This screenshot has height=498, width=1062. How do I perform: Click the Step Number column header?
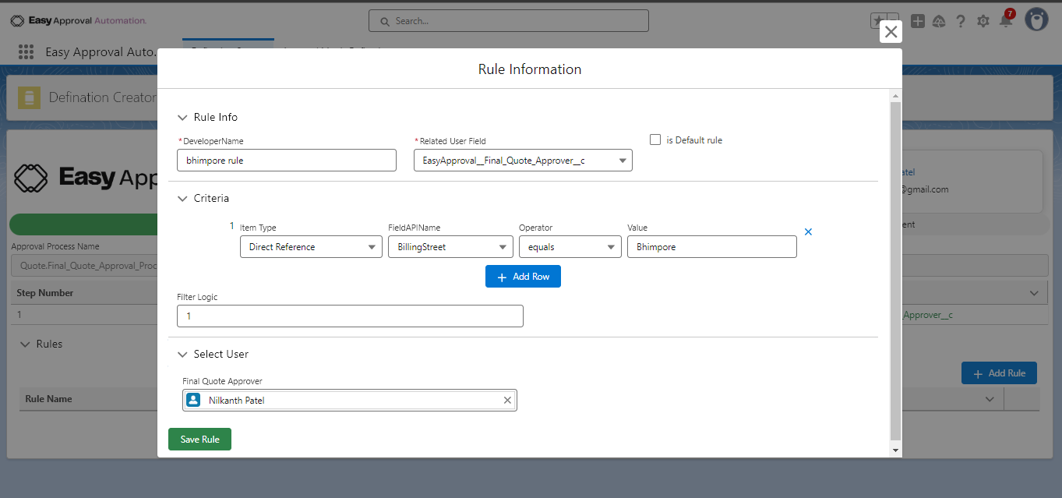click(45, 293)
